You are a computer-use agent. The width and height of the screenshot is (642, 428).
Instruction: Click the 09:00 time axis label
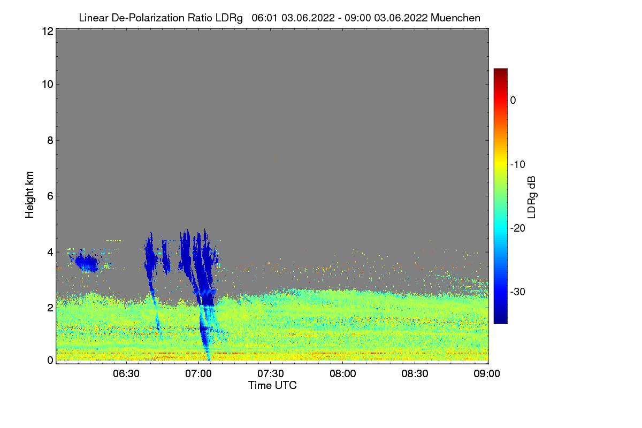tap(487, 373)
